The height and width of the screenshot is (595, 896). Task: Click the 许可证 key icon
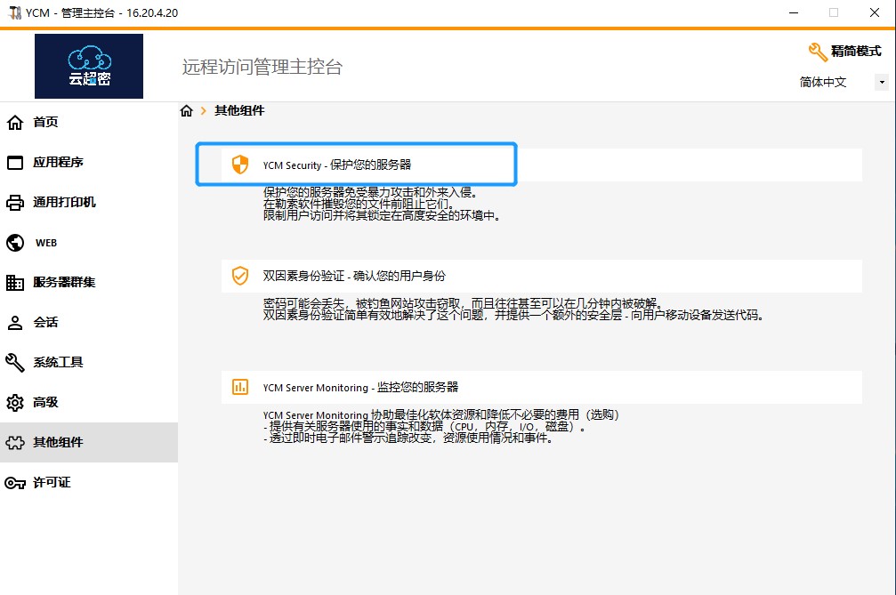click(15, 483)
